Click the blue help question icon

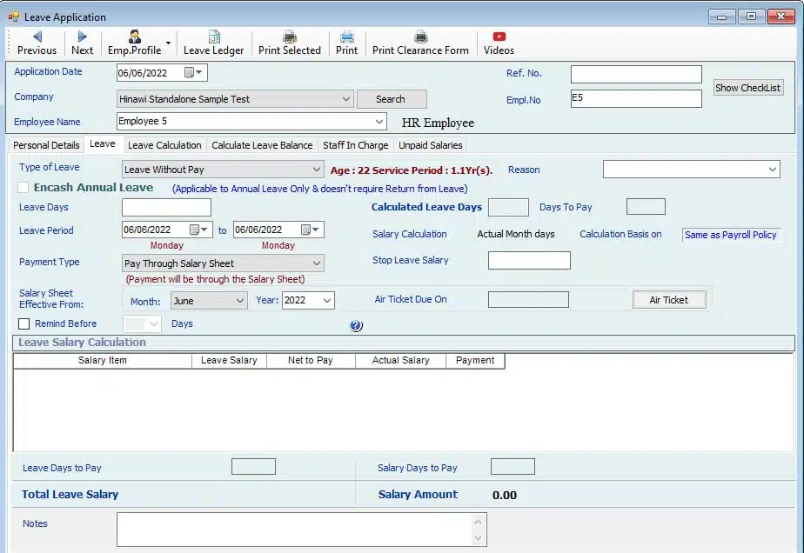click(x=357, y=325)
